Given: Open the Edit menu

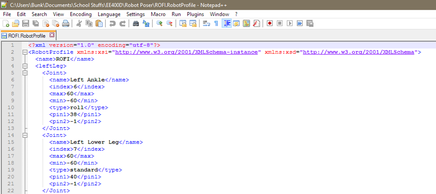Looking at the screenshot, I should [x=21, y=14].
